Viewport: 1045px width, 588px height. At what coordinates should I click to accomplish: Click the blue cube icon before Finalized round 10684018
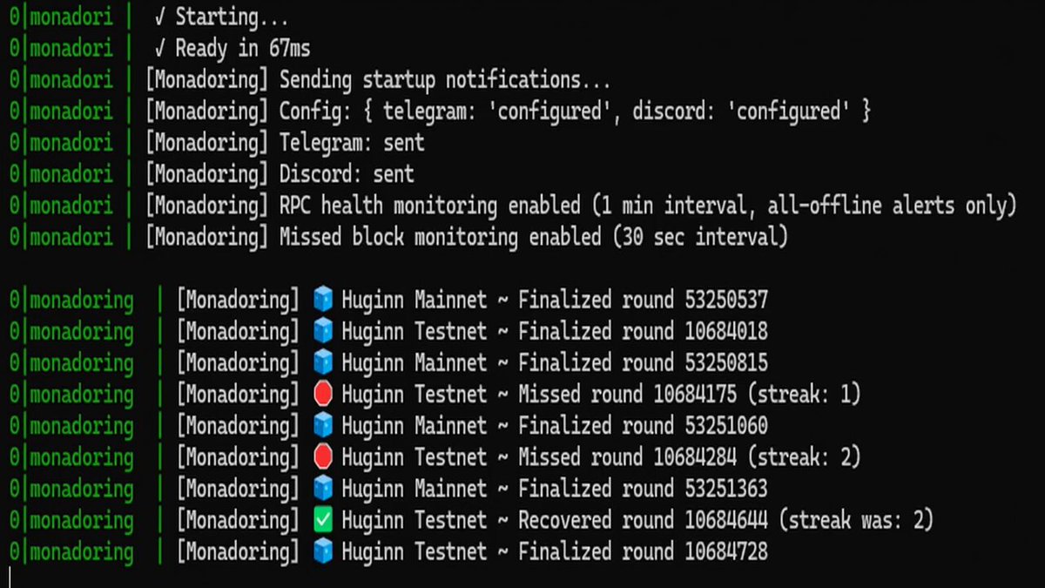pyautogui.click(x=323, y=332)
